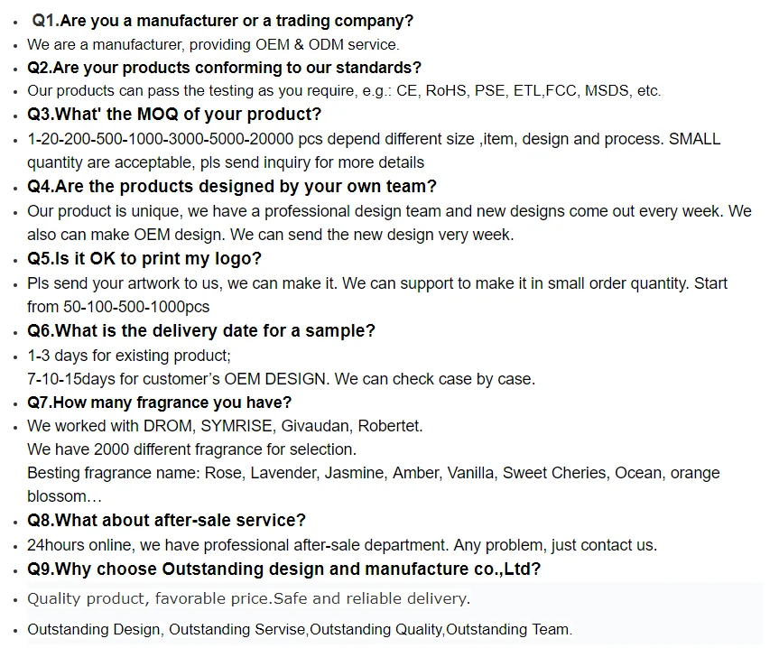Click the DROM, SYMRISE, Givaudan, Robertet line

point(225,426)
